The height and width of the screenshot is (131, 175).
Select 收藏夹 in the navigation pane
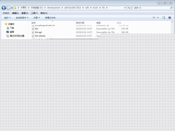pos(11,24)
